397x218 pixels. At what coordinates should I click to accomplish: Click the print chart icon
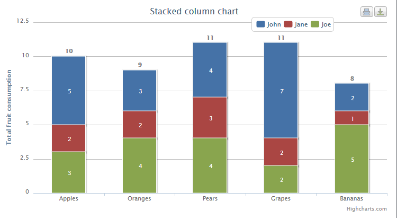(x=366, y=12)
